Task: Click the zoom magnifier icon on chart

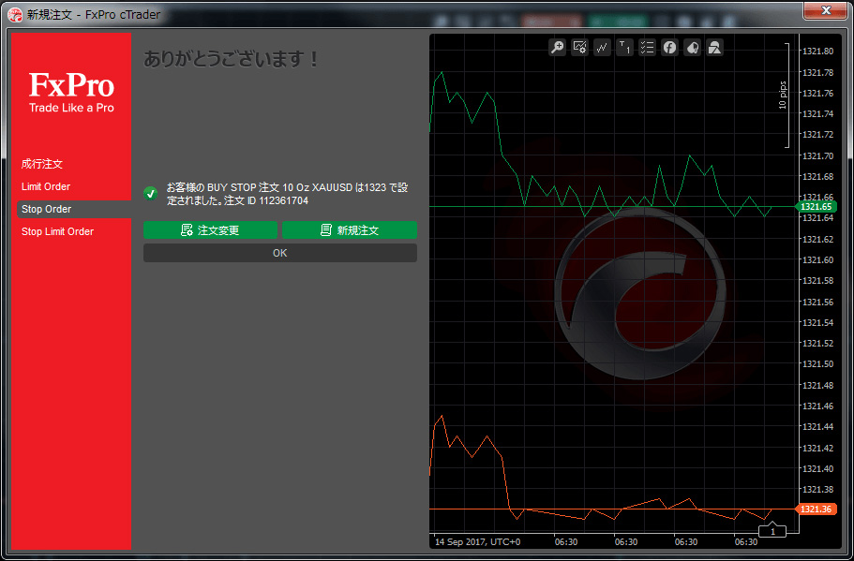Action: (557, 48)
